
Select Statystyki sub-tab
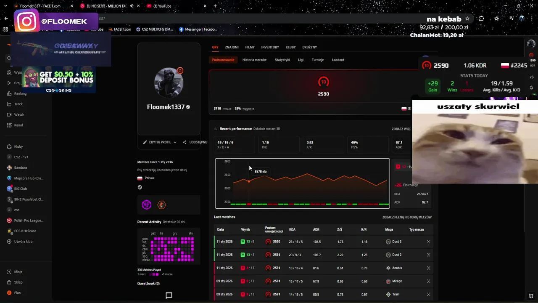[x=282, y=60]
